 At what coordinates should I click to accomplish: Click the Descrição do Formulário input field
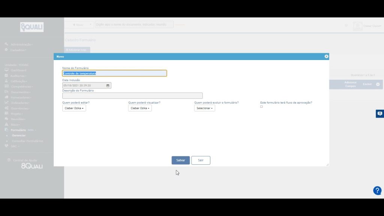tap(132, 96)
